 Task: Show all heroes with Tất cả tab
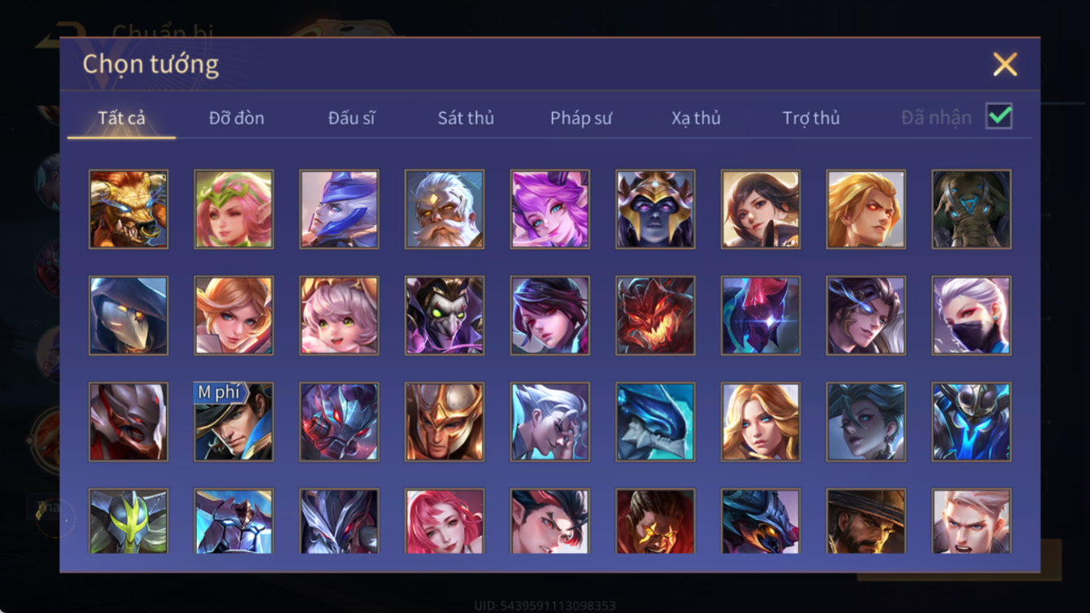pos(121,118)
